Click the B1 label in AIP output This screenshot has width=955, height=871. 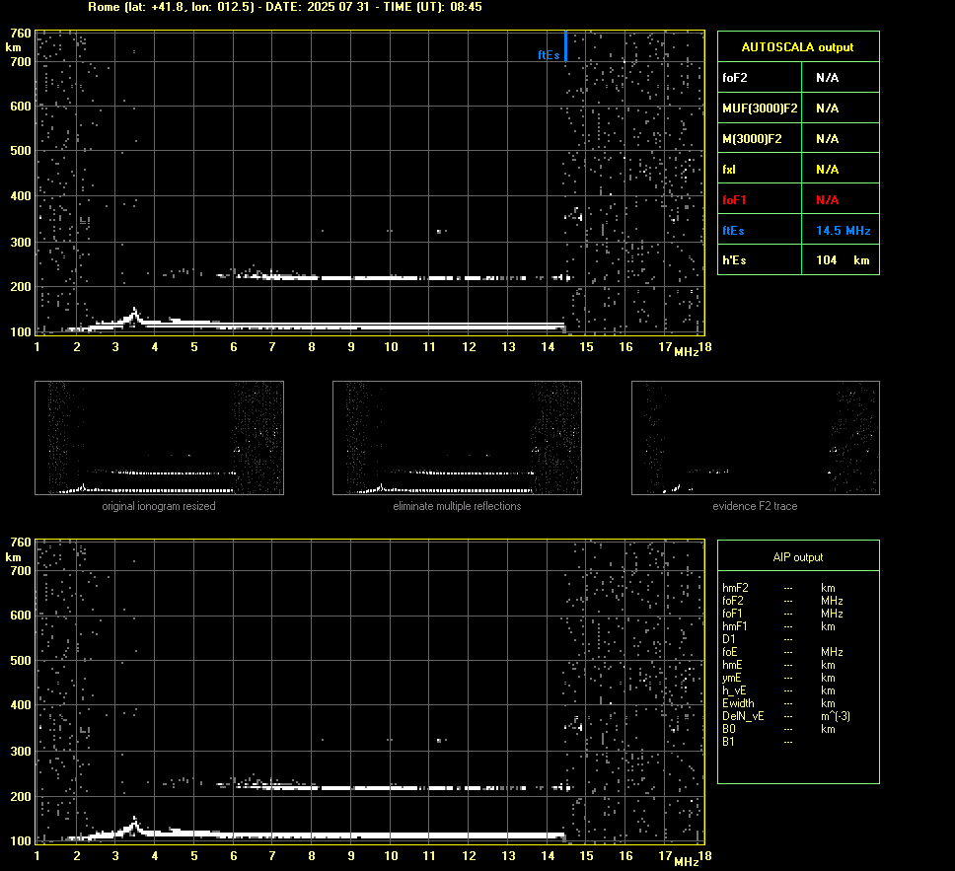click(x=728, y=742)
